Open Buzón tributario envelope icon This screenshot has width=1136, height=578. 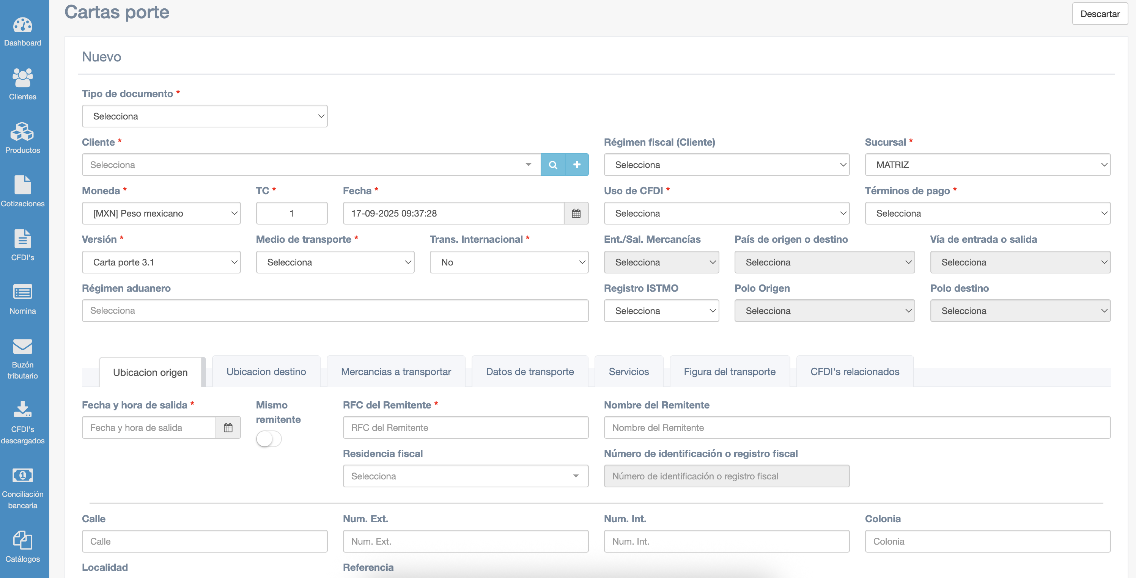coord(22,347)
